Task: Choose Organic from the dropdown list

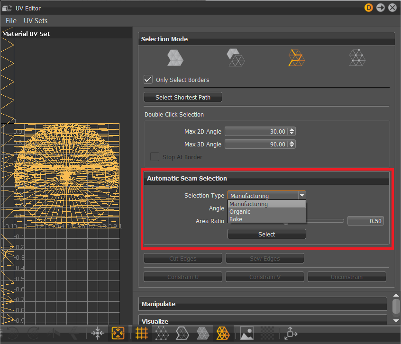Action: (x=267, y=212)
